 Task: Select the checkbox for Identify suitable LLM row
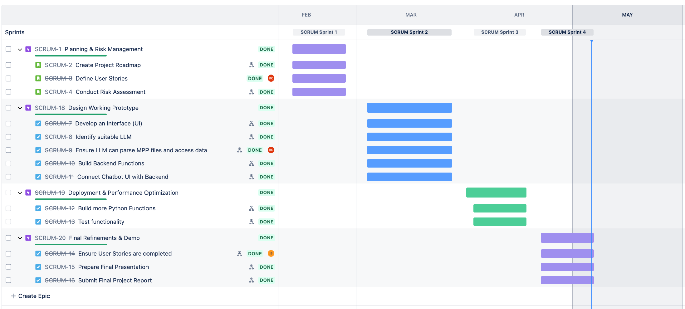pyautogui.click(x=9, y=137)
